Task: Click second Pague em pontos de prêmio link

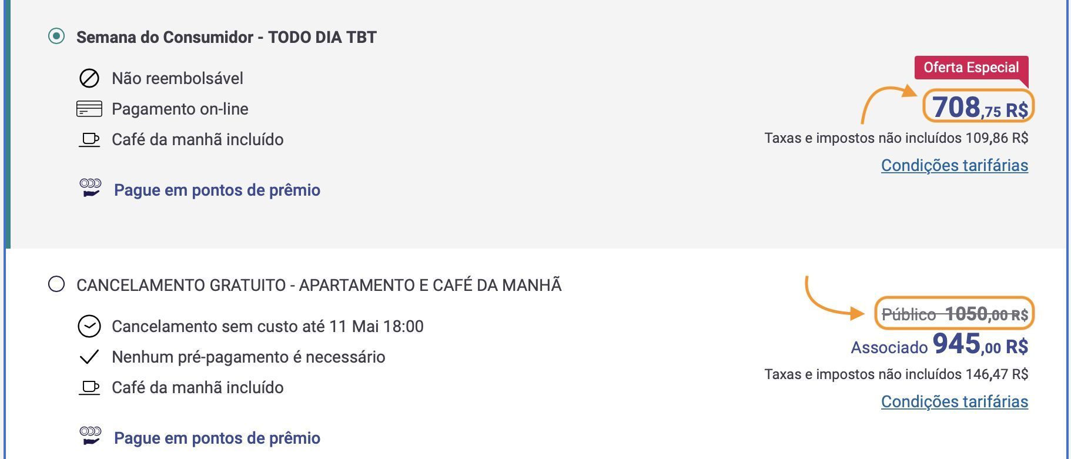Action: pos(217,438)
